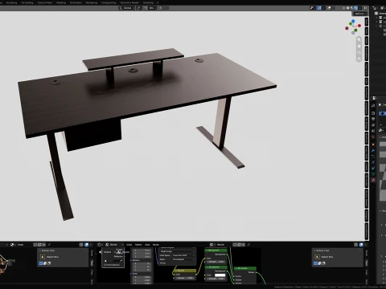This screenshot has width=386, height=289.
Task: Open the Material properties tab icon
Action: 373,180
